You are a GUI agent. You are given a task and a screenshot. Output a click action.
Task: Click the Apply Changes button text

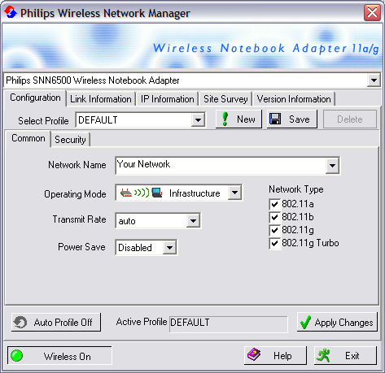click(x=343, y=323)
